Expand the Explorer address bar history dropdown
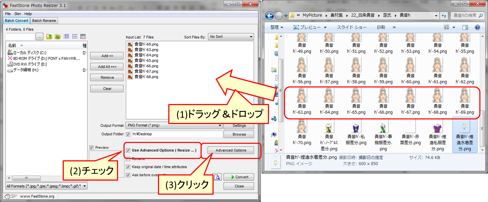 (436, 16)
